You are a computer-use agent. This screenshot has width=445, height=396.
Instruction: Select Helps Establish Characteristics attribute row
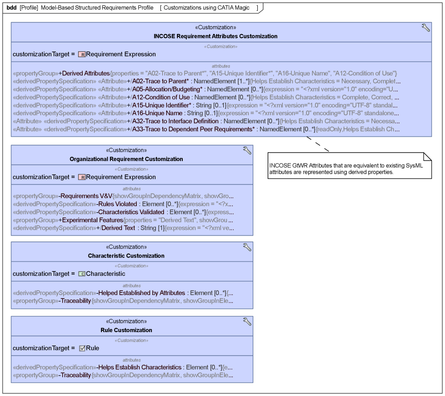[x=122, y=367]
